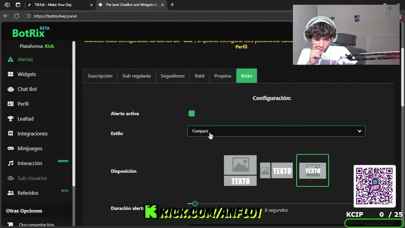Screen dimensions: 405x228
Task: Reload the page with refresh icon
Action: click(17, 16)
